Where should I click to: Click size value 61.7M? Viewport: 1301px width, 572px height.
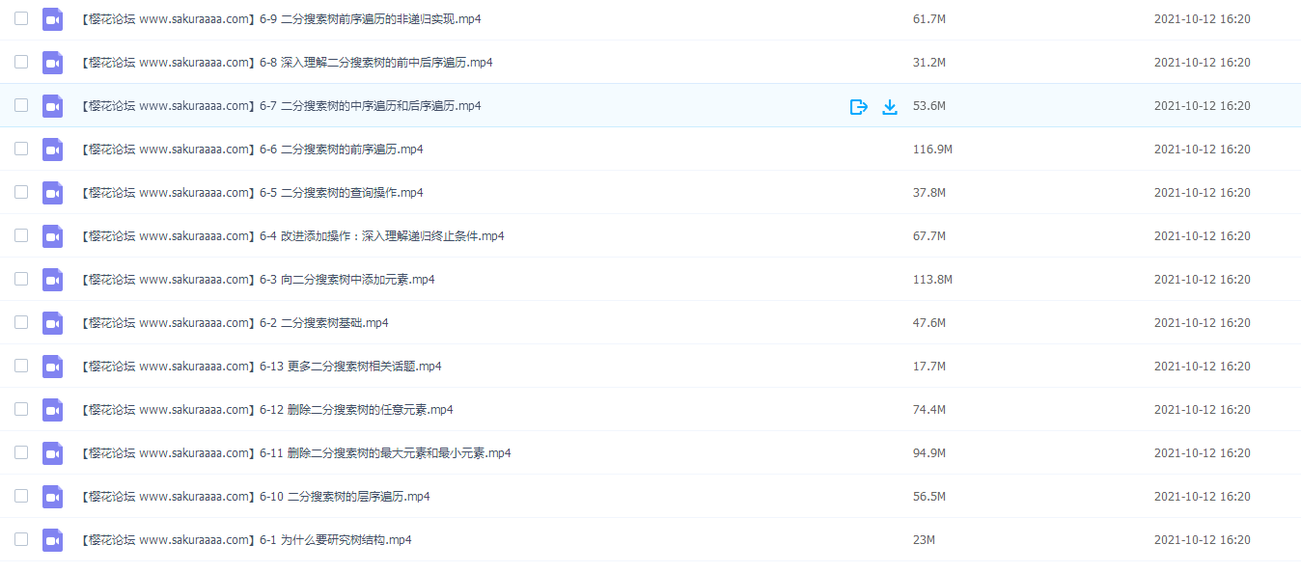(x=929, y=19)
